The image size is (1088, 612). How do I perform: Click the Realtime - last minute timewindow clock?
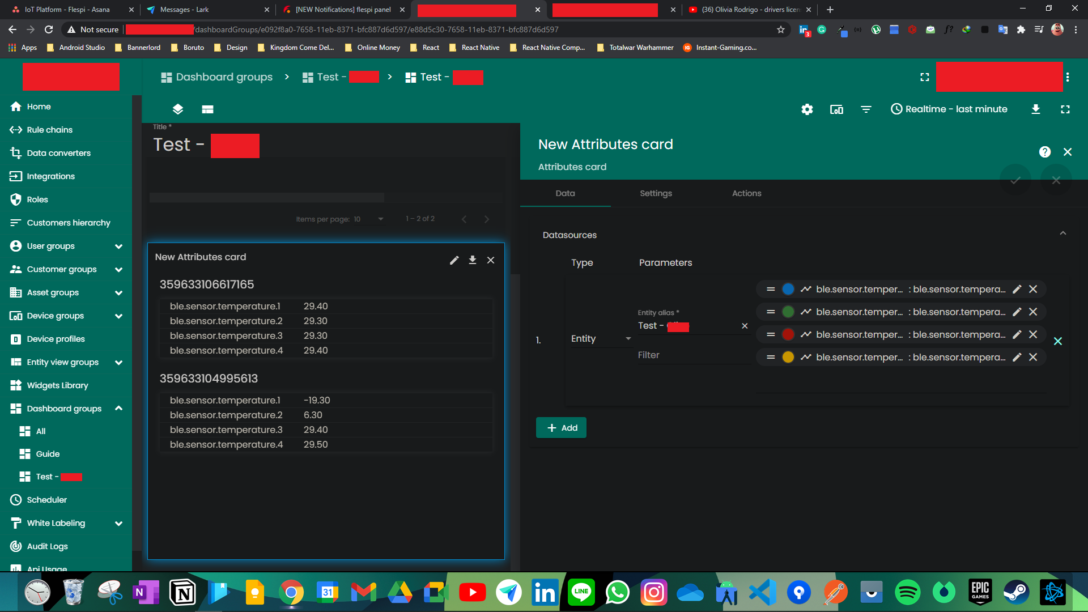(949, 109)
